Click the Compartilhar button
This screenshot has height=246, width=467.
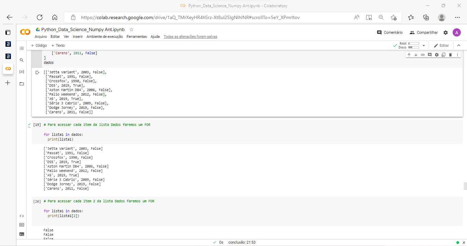424,32
